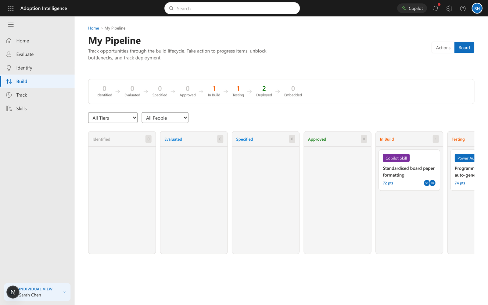Click the Copilot Skill tag
Viewport: 488px width, 305px height.
coord(396,158)
